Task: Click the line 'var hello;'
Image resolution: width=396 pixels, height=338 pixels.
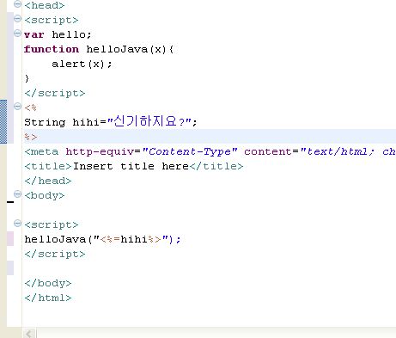Action: (58, 34)
